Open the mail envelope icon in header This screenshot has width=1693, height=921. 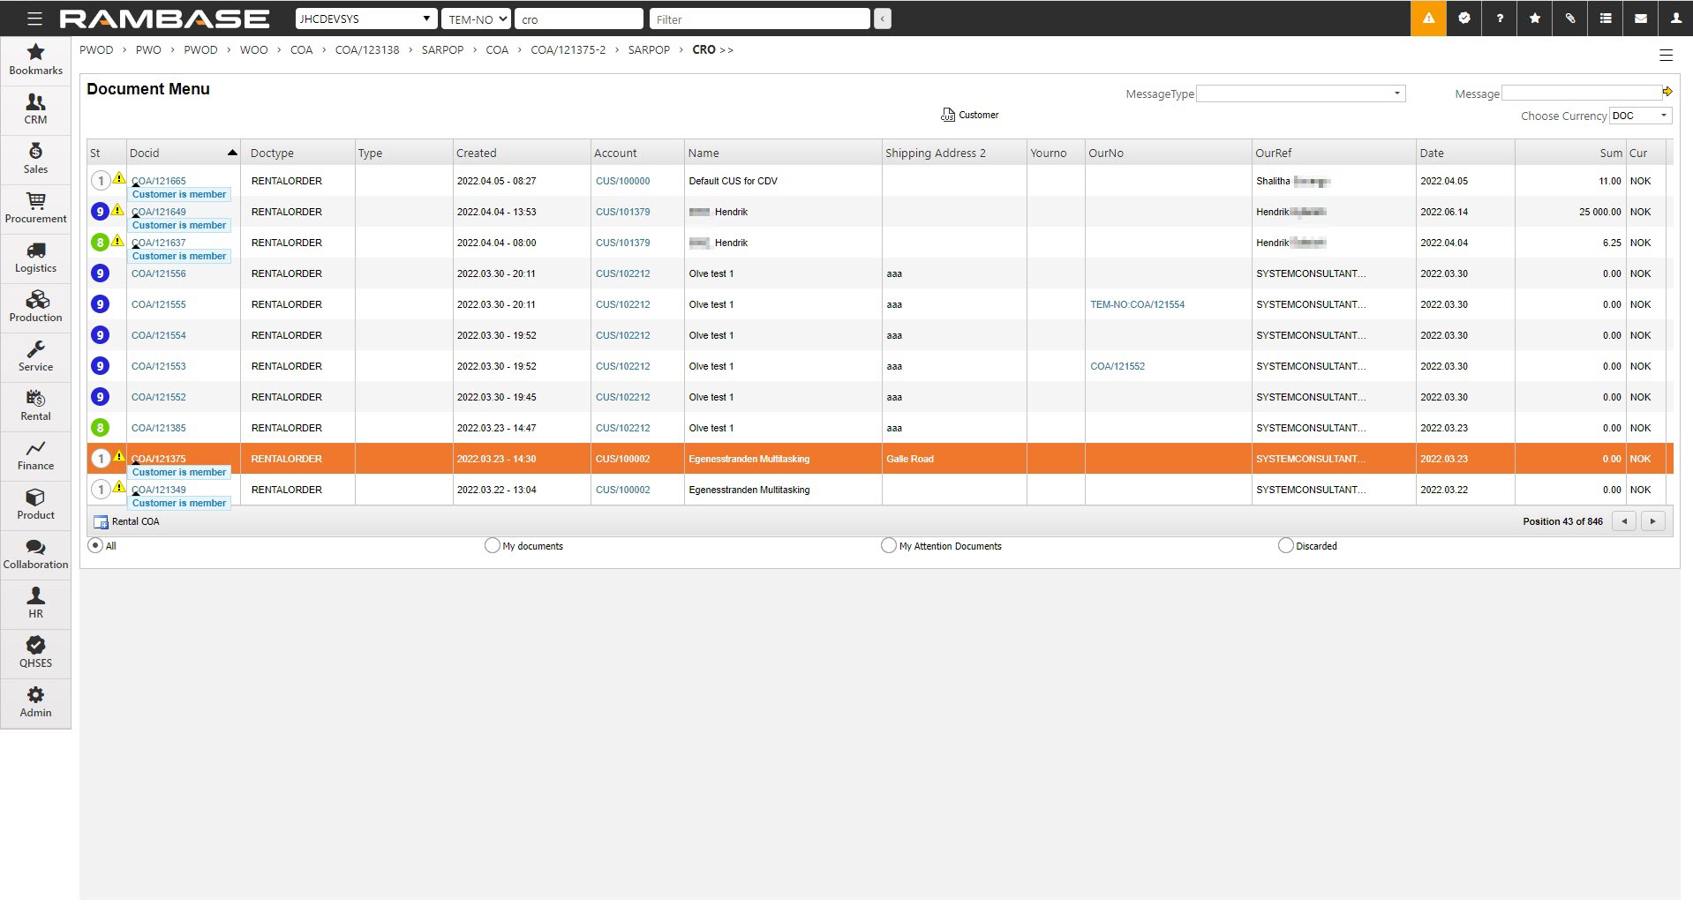pos(1640,19)
